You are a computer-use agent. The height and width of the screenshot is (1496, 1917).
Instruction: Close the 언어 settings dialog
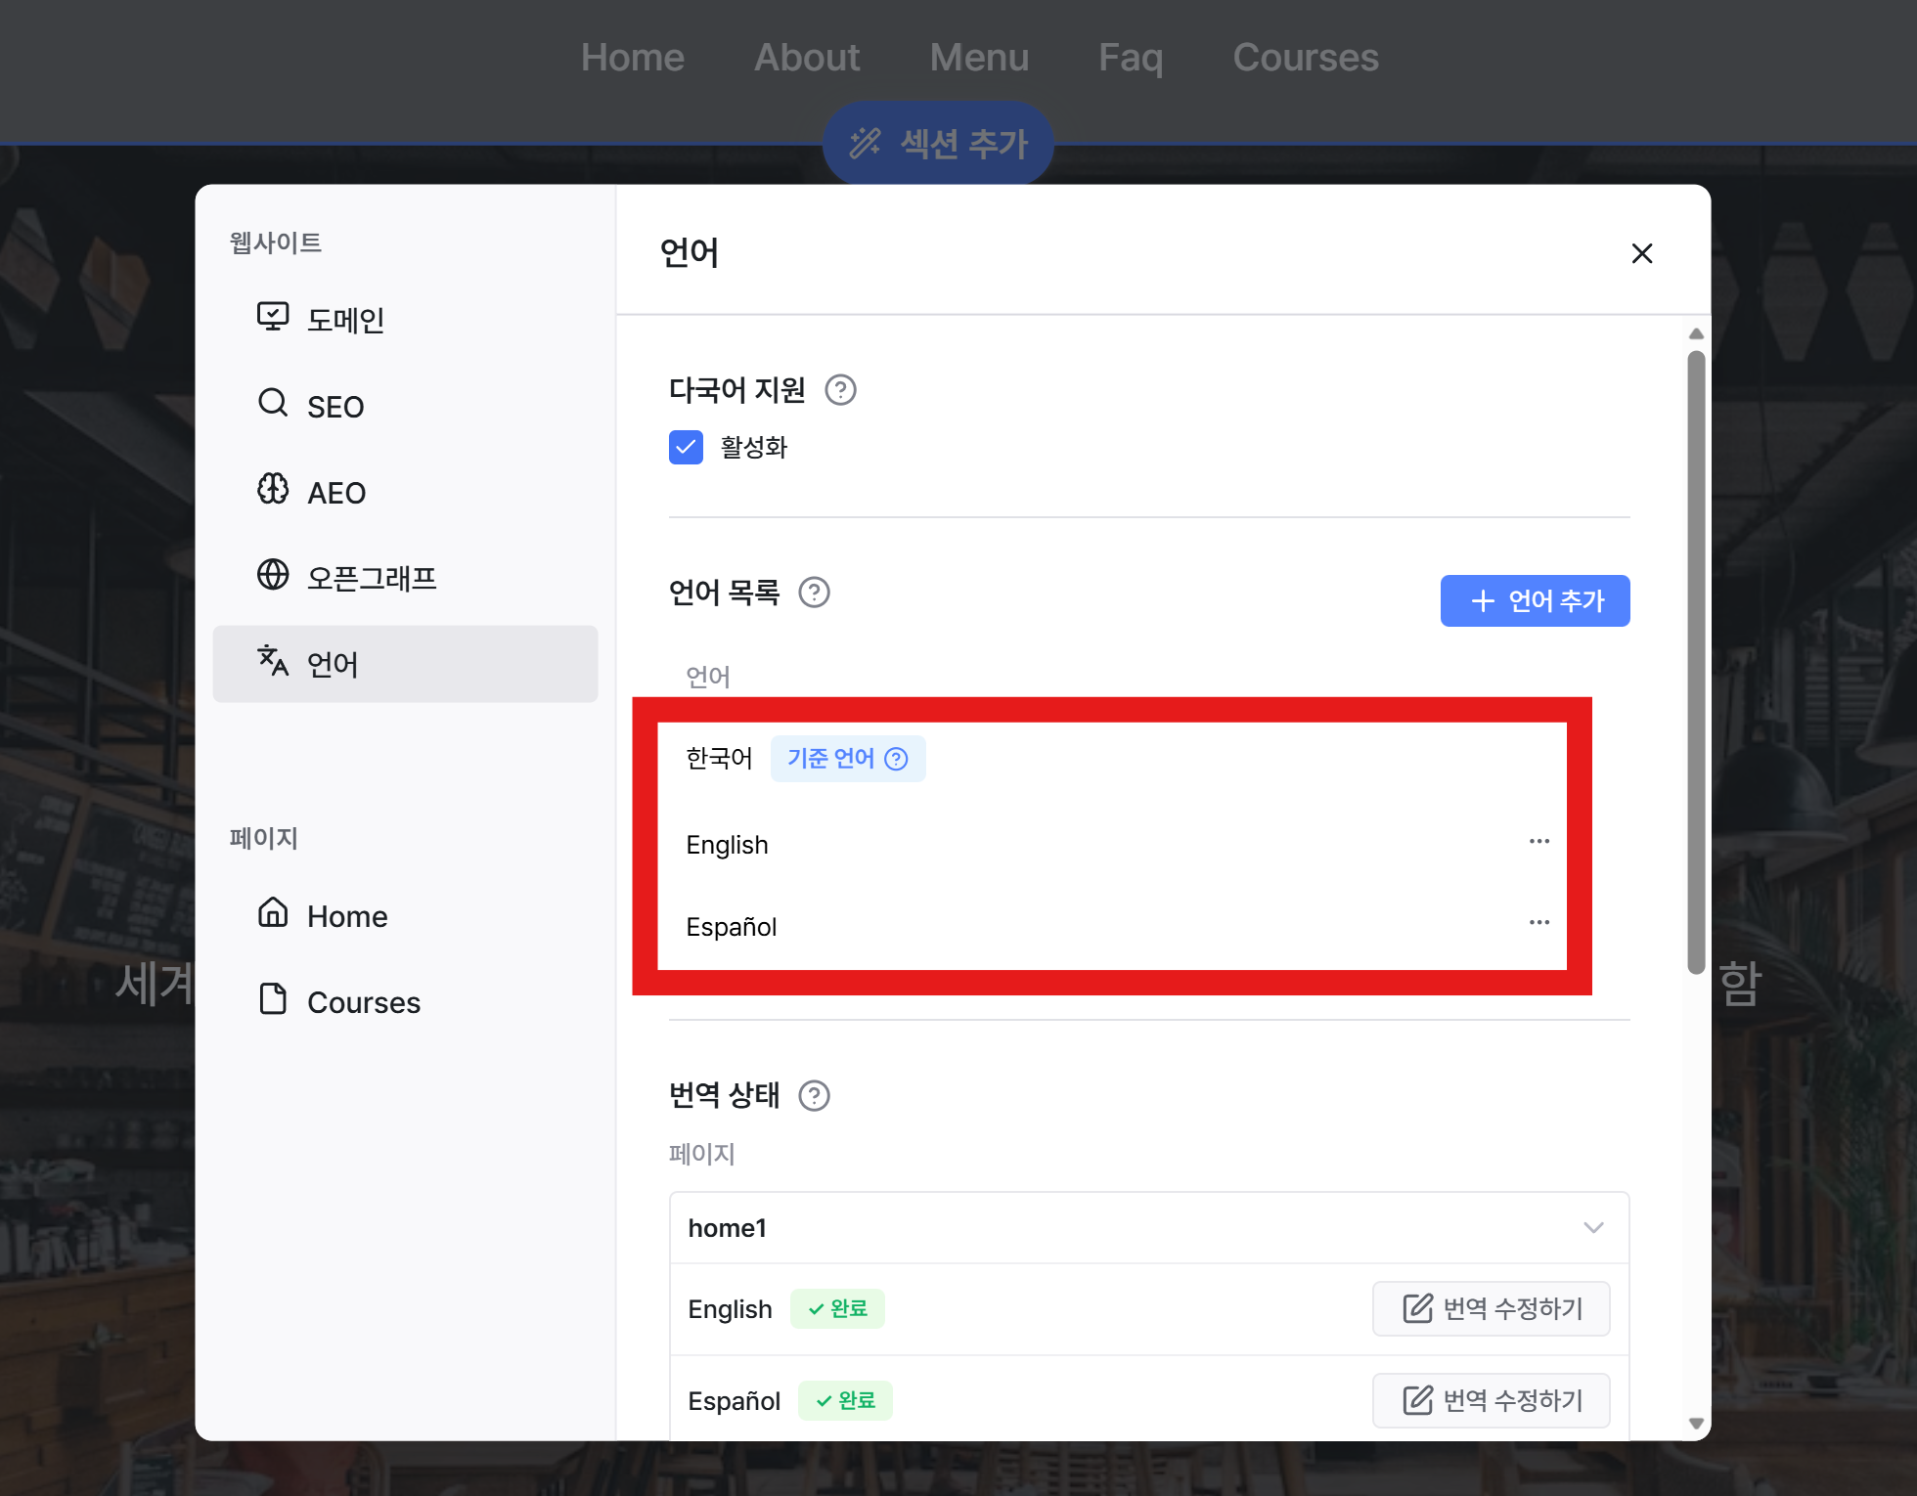pos(1642,253)
